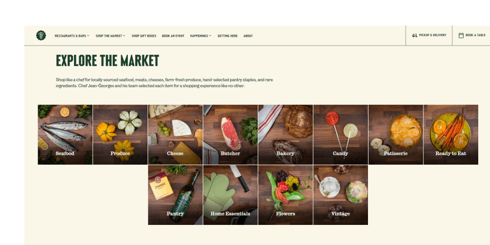This screenshot has height=245, width=490.
Task: Open the Home Essentials tile
Action: point(231,195)
